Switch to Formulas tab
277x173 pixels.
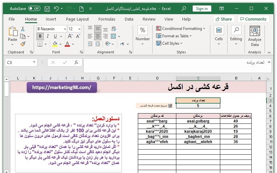point(107,19)
